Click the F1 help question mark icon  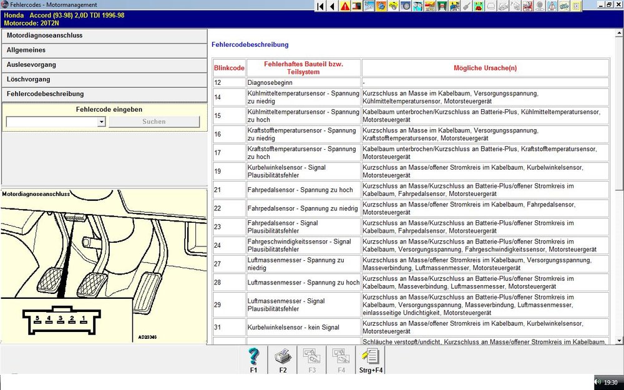pyautogui.click(x=253, y=357)
